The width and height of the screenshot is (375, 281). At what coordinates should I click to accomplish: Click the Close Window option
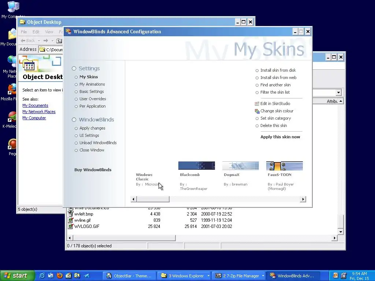pyautogui.click(x=92, y=150)
